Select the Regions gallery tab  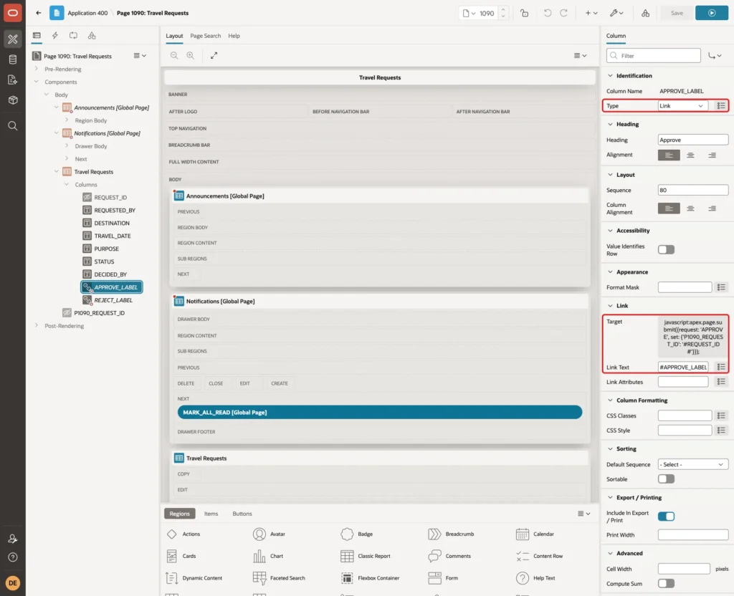tap(179, 514)
